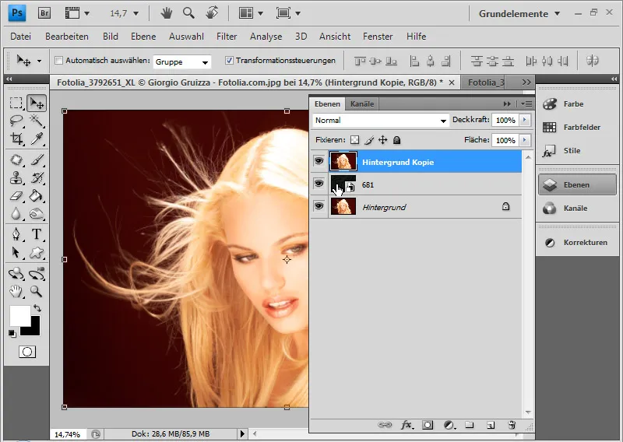Toggle Quick Mask mode
The width and height of the screenshot is (623, 442).
coord(27,352)
